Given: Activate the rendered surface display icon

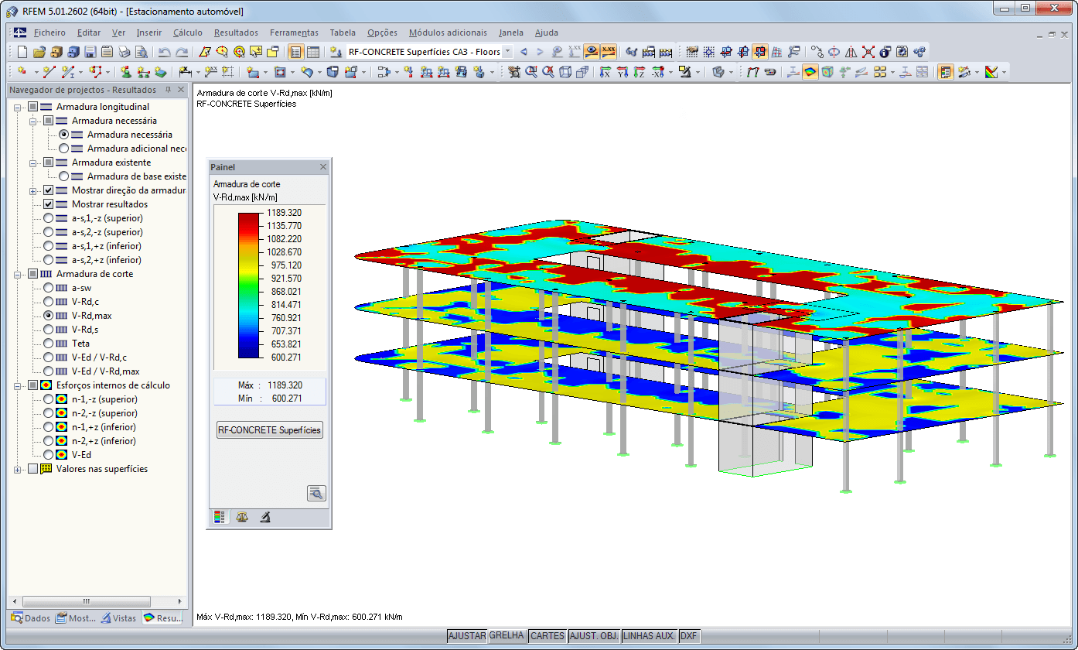Looking at the screenshot, I should pos(810,71).
